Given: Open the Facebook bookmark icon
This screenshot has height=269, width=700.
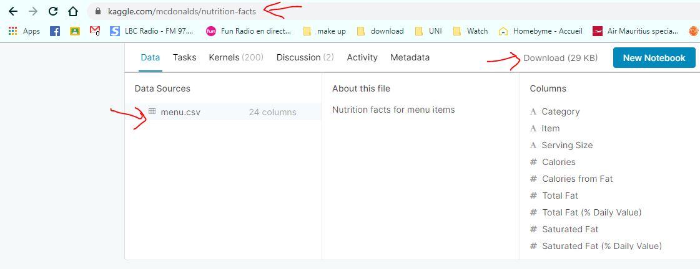Looking at the screenshot, I should coord(55,31).
